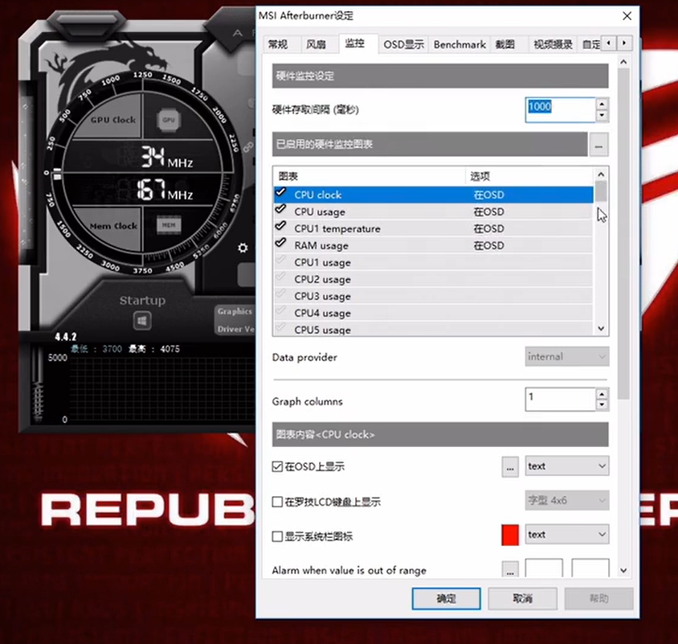Open the Alarm range ellipsis button
This screenshot has height=644, width=678.
click(x=510, y=569)
